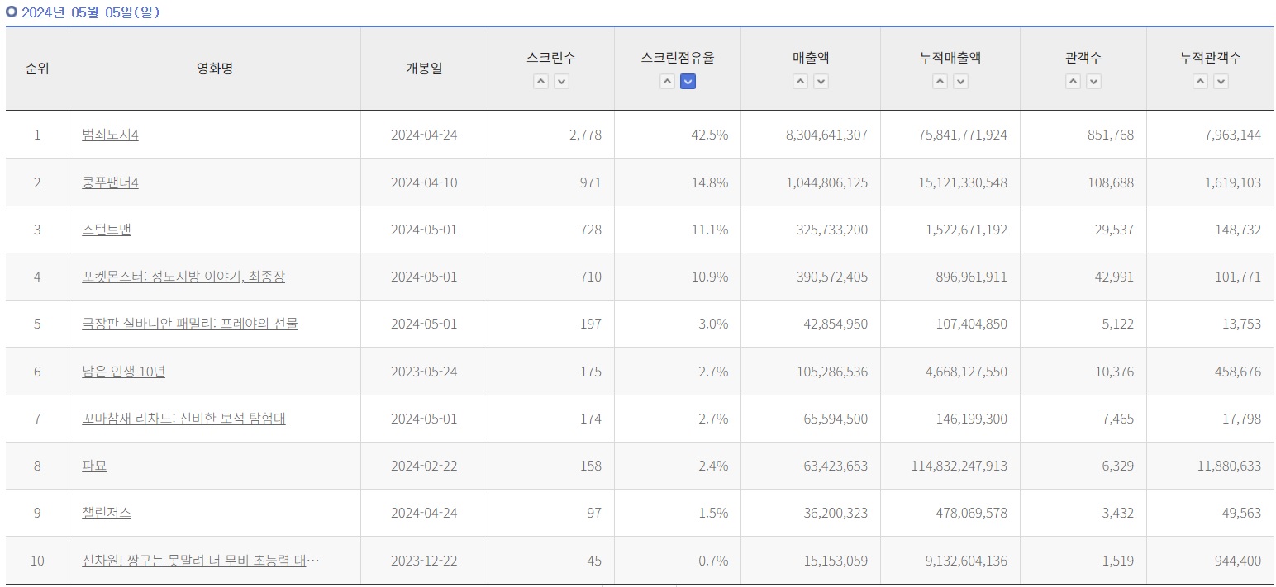Click the active 스크린점유율 descending sort arrow
1276x587 pixels.
pos(688,82)
